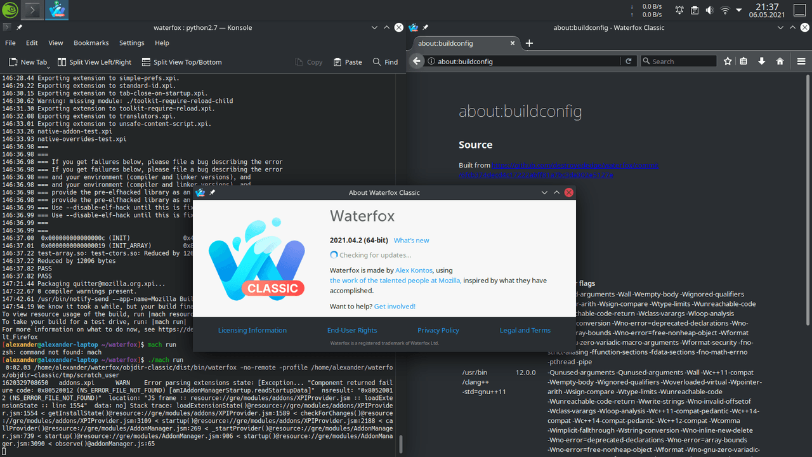Image resolution: width=812 pixels, height=457 pixels.
Task: Switch to the Konsole taskbar entry
Action: click(34, 10)
